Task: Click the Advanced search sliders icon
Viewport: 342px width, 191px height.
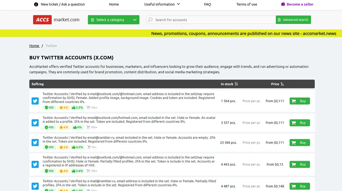Action: pos(279,20)
